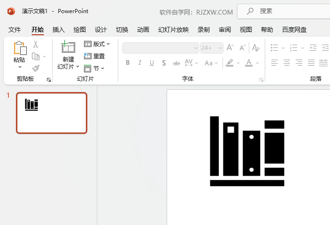The width and height of the screenshot is (330, 225).
Task: Click the Copy icon
Action: click(x=36, y=56)
